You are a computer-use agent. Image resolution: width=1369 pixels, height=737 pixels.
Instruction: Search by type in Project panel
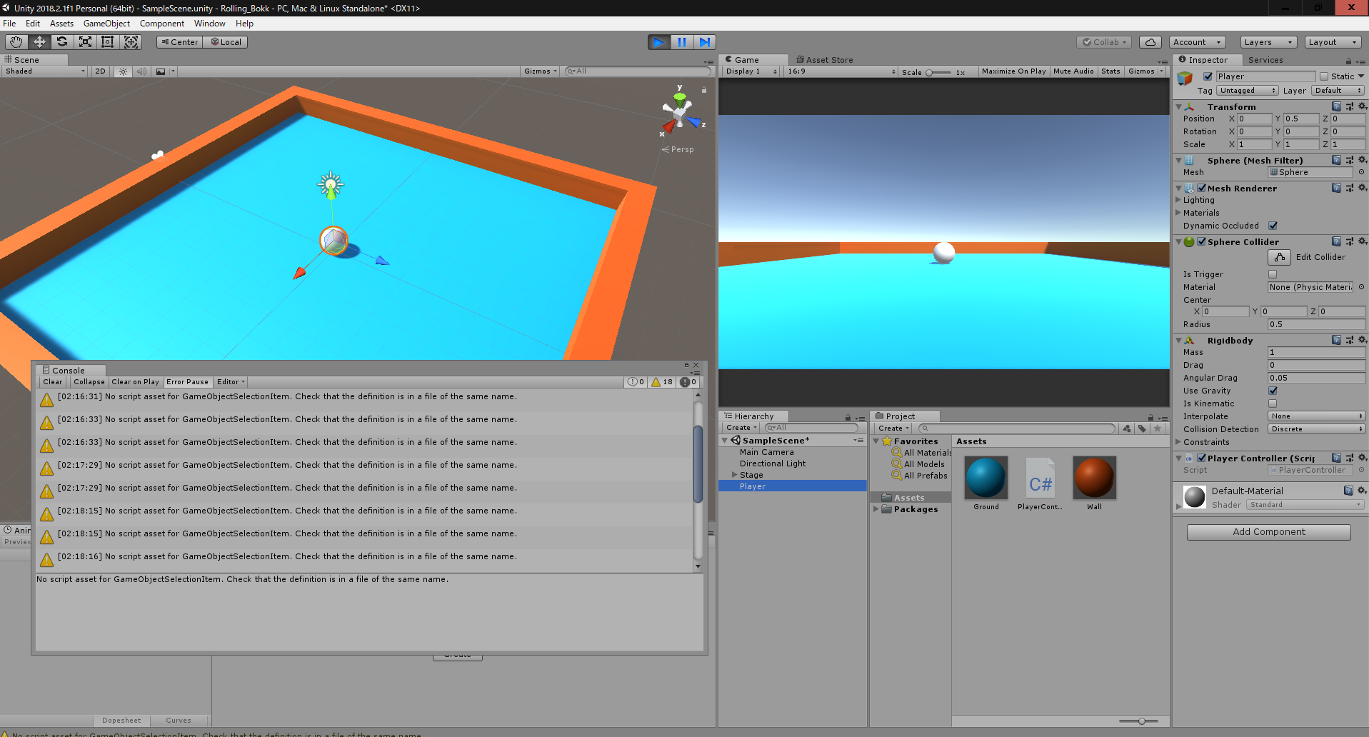(x=1127, y=428)
